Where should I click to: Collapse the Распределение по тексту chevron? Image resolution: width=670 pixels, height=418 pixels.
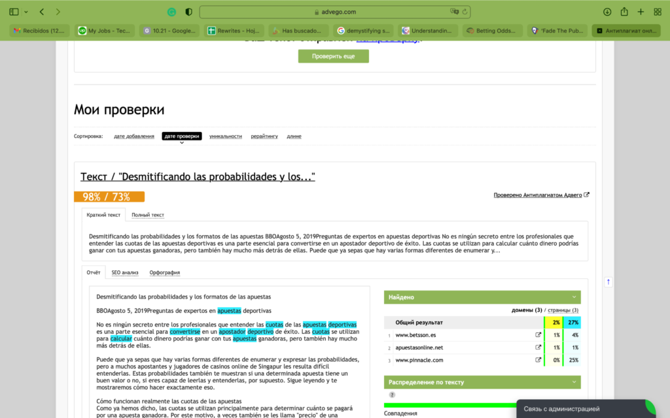coord(574,382)
